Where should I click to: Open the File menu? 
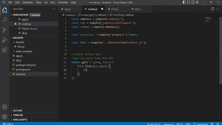[x=10, y=2]
